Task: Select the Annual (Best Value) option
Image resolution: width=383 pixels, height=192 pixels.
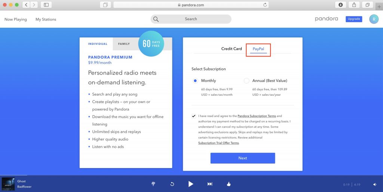Action: click(246, 80)
